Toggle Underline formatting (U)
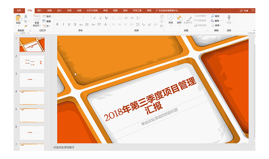 [x=69, y=24]
